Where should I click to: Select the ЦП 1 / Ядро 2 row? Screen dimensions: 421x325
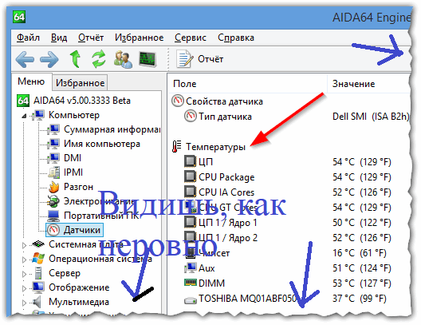228,238
